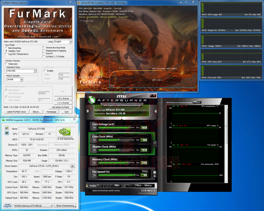Click the MSI Afterburner dragon logo
The image size is (264, 211).
92,100
